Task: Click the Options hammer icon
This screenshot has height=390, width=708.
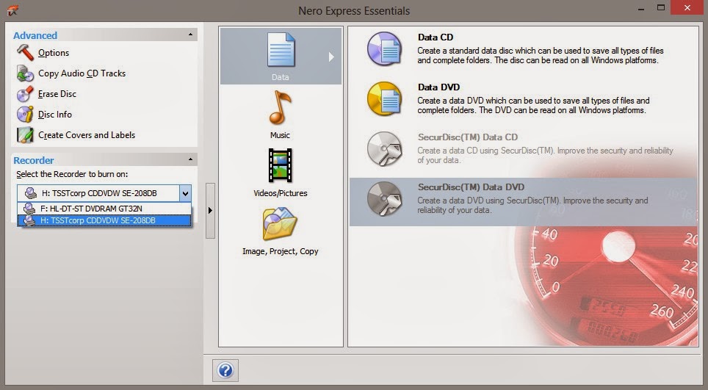Action: pos(25,52)
